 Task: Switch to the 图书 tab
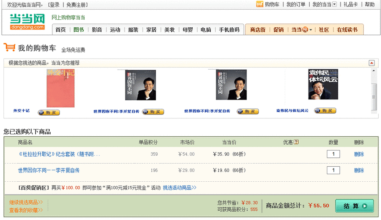[x=79, y=29]
